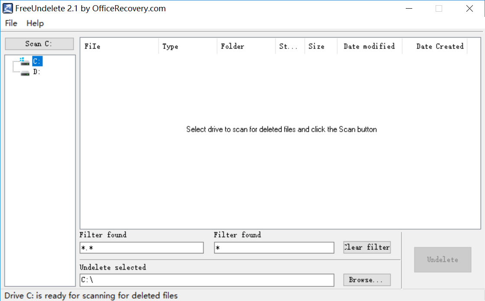Image resolution: width=485 pixels, height=301 pixels.
Task: Sort by Folder column header
Action: pyautogui.click(x=246, y=46)
